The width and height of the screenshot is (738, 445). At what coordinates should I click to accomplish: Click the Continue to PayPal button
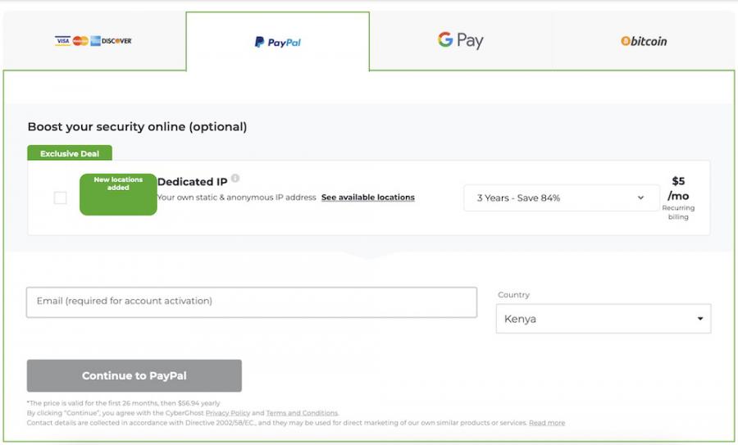click(x=134, y=375)
